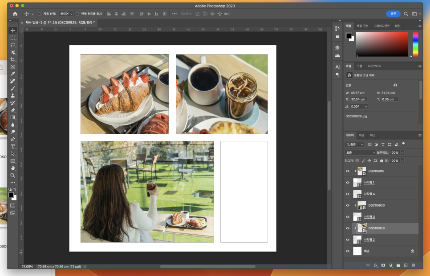Select the Pen tool
This screenshot has width=430, height=276.
pos(12,140)
